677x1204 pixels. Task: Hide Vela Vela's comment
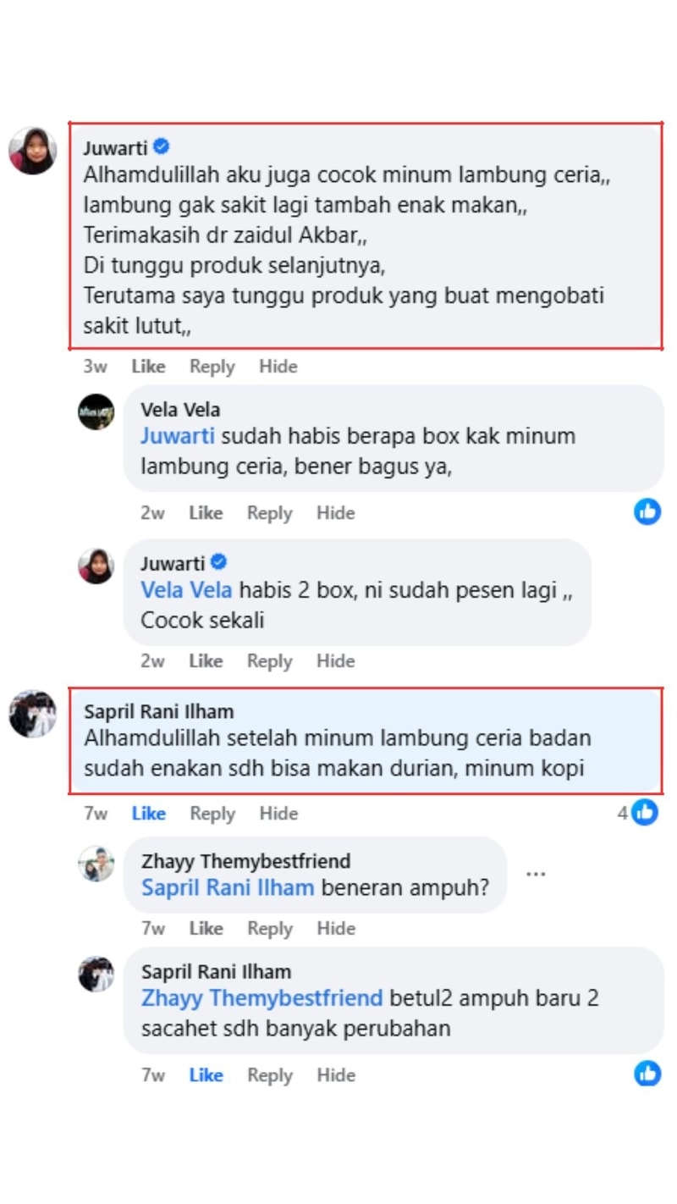coord(336,512)
